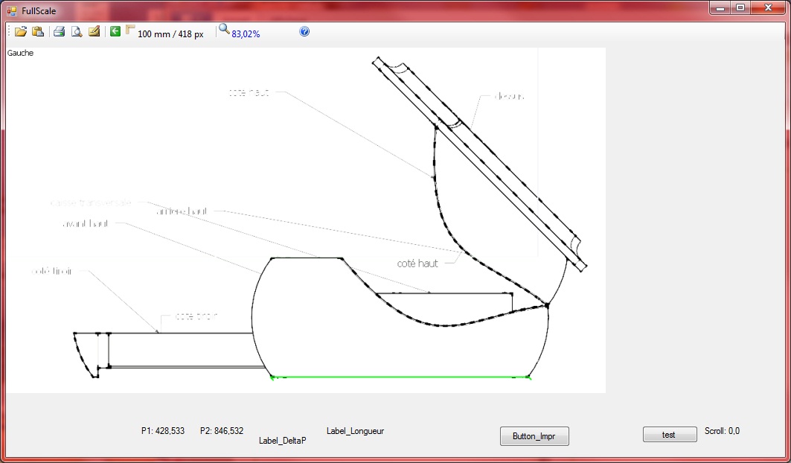Click the green back arrow icon

(x=115, y=31)
